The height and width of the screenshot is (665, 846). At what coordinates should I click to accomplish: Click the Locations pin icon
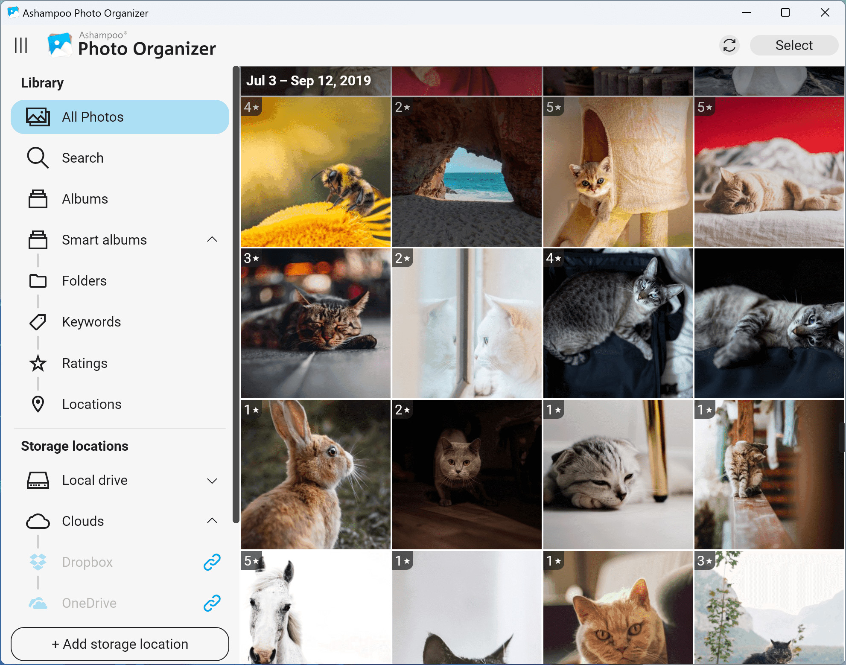pyautogui.click(x=38, y=404)
